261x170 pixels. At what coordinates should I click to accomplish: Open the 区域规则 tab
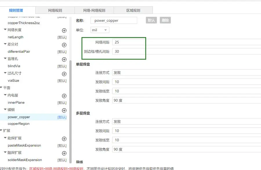pyautogui.click(x=133, y=10)
